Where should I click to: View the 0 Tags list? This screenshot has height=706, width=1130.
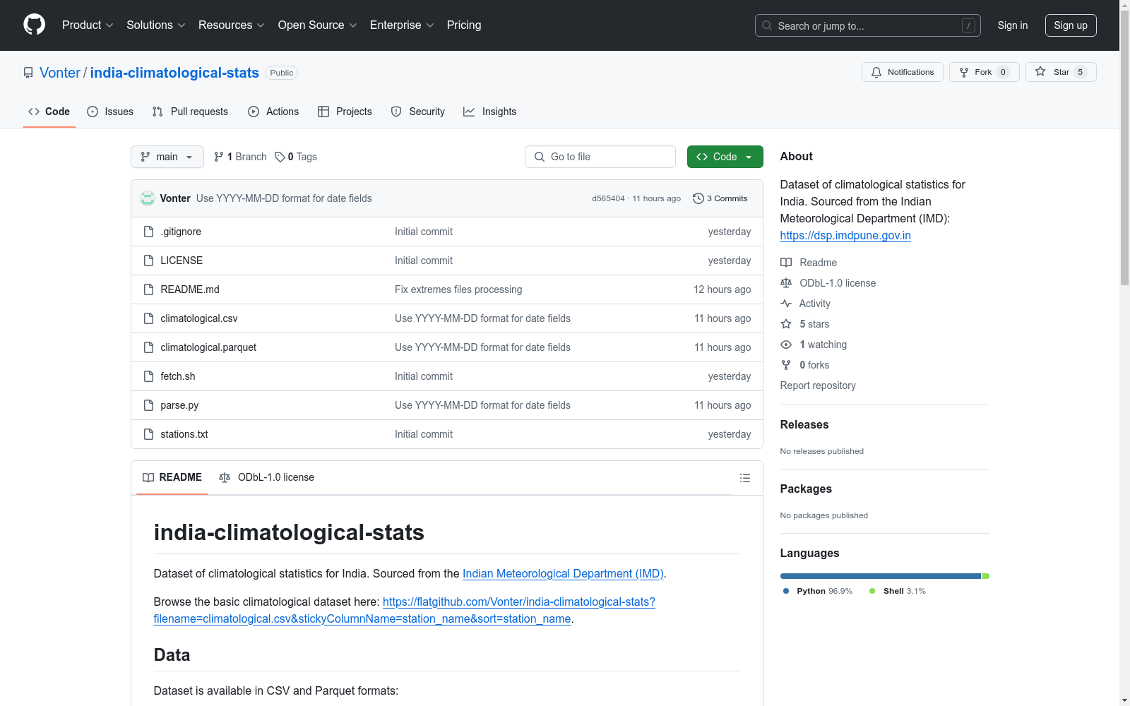click(x=296, y=157)
